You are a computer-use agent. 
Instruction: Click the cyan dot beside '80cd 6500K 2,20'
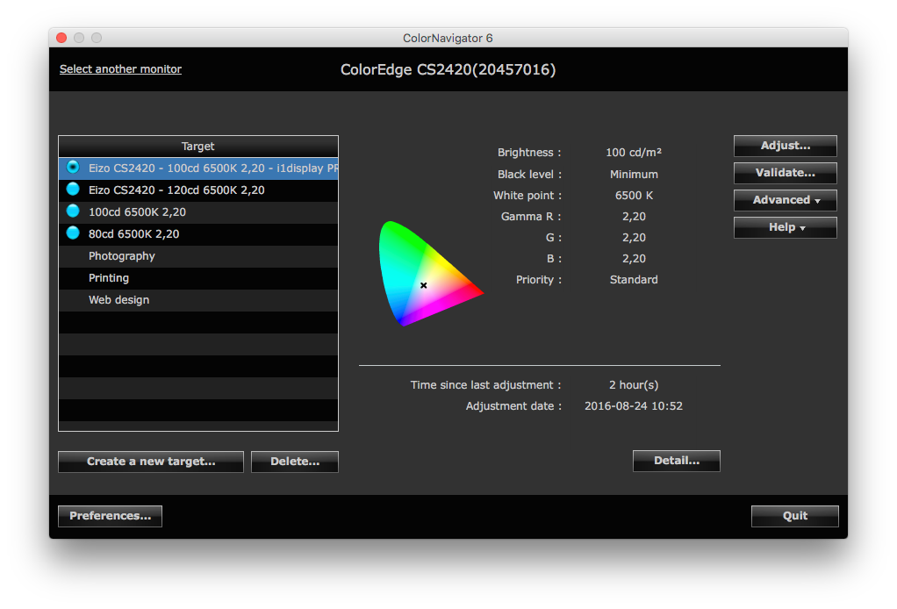click(73, 233)
